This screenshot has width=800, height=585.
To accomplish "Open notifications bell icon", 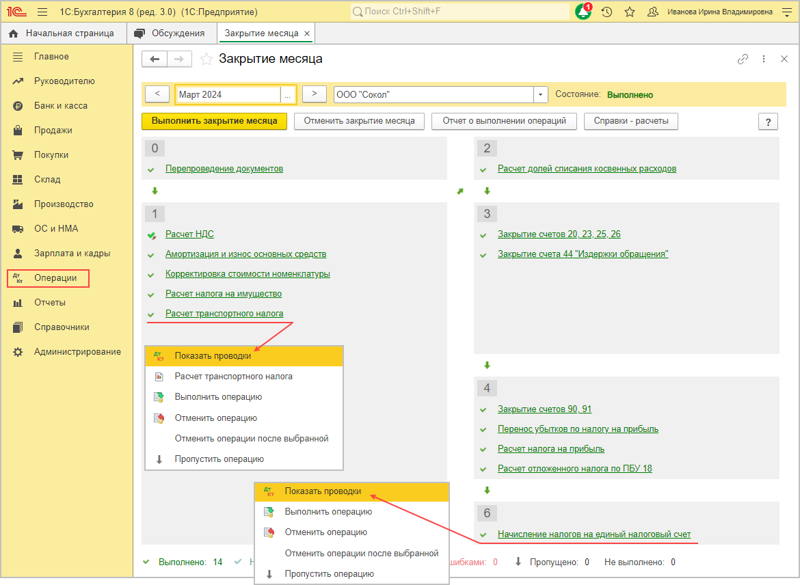I will [583, 11].
